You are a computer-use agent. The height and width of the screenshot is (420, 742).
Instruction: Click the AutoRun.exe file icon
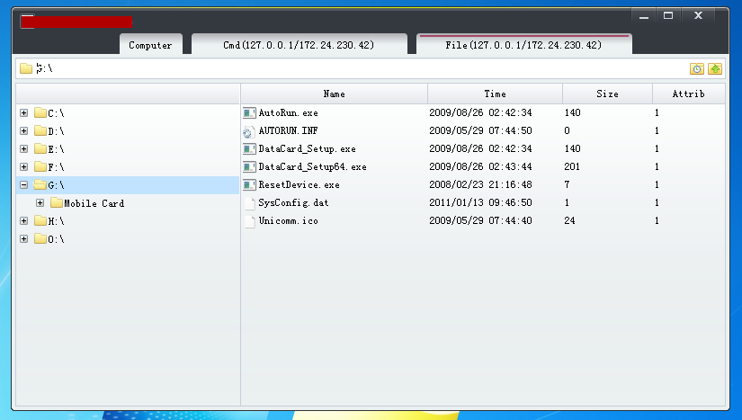(x=249, y=112)
